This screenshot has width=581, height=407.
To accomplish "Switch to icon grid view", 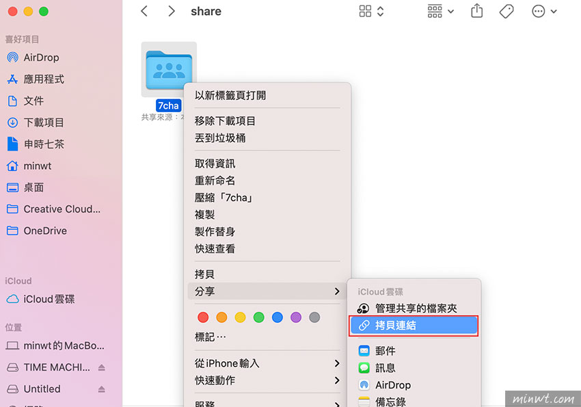I will (x=366, y=11).
